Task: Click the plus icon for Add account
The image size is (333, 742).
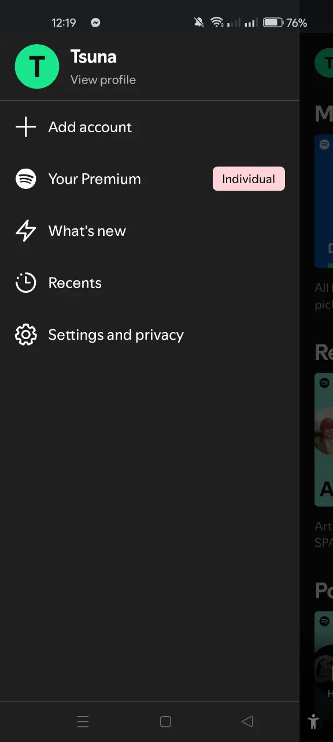Action: 25,127
